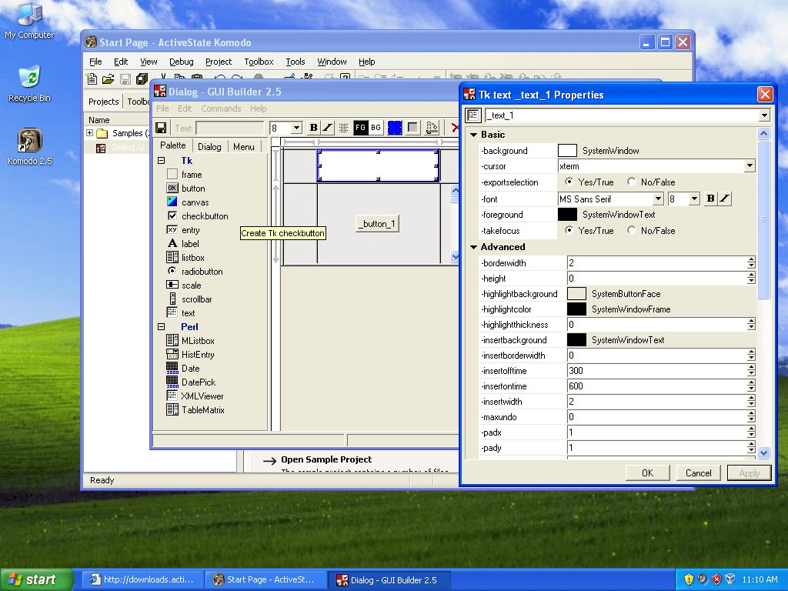Set -takefocus to Yes/True
The image size is (788, 591).
click(569, 229)
